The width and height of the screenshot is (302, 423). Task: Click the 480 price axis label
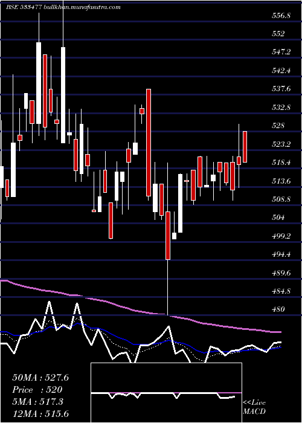point(278,309)
